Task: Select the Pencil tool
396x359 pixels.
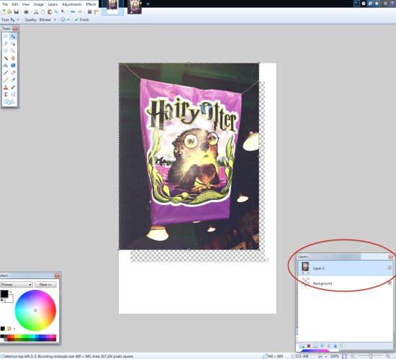Action: 6,80
